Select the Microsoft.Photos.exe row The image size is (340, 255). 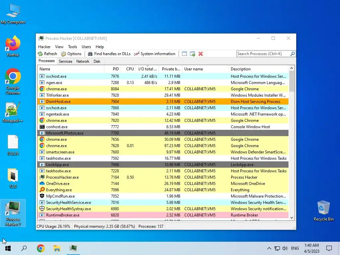[x=163, y=133]
